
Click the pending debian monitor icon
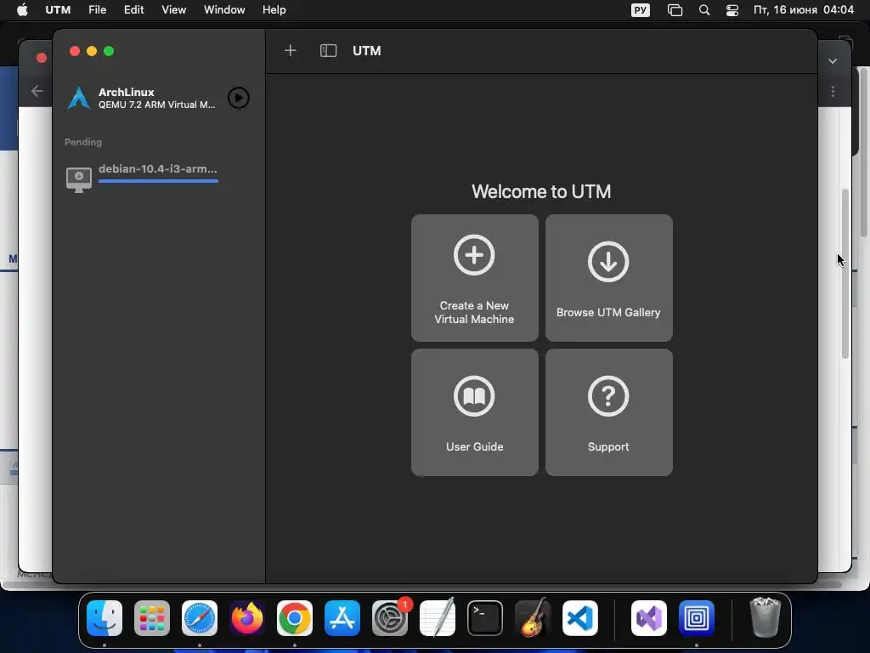pos(79,179)
